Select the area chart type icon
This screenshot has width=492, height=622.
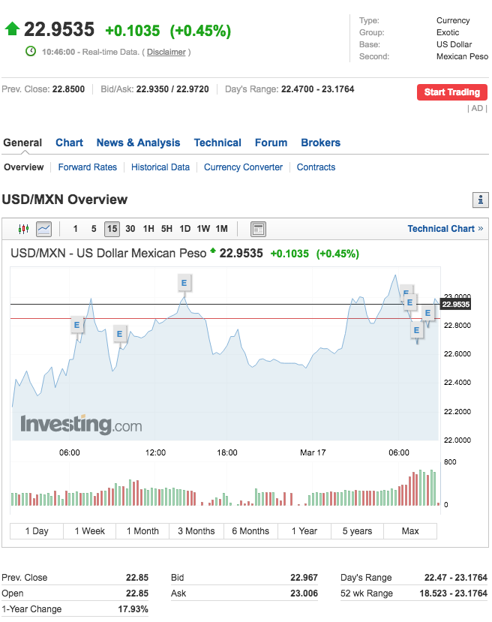tap(43, 229)
